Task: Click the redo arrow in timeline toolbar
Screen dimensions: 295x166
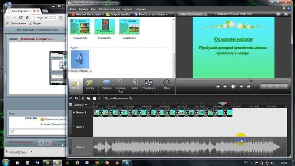Action: pos(76,98)
